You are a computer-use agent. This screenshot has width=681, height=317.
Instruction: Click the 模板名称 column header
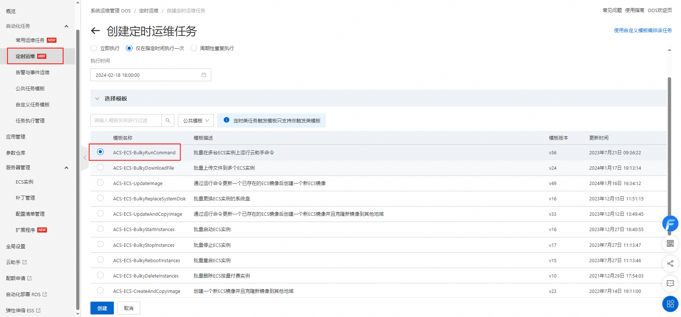coord(123,138)
